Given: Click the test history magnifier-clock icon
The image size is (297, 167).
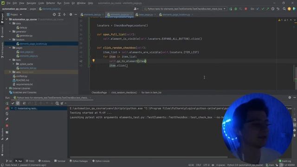Looking at the screenshot, I should point(57,103).
